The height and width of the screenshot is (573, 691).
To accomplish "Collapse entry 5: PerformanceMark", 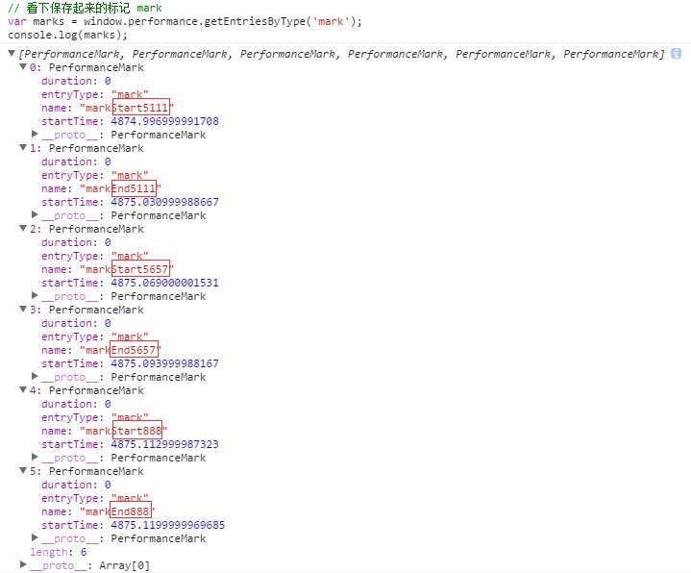I will point(23,471).
